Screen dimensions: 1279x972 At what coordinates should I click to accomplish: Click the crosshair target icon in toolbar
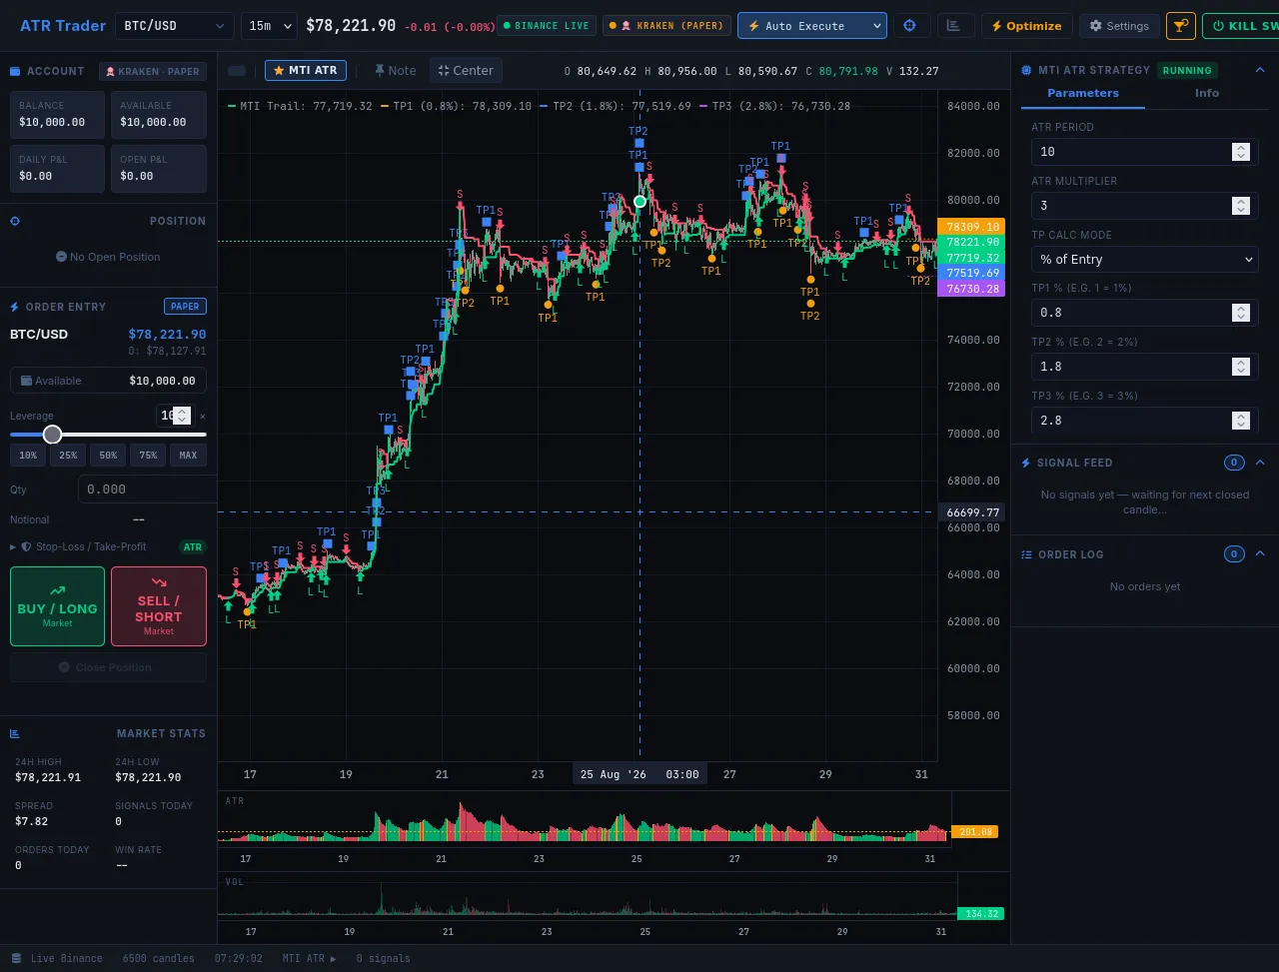coord(910,26)
